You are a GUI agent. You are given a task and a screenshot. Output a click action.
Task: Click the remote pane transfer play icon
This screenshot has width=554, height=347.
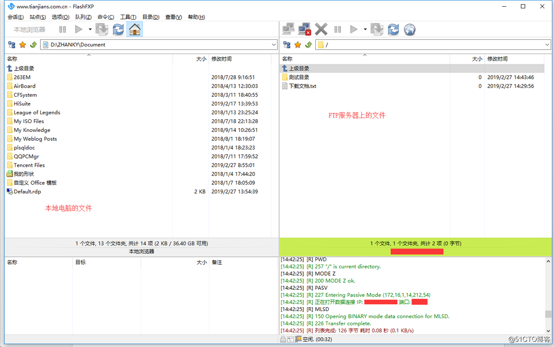coord(354,29)
